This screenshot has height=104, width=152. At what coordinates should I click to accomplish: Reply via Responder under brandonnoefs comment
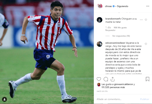coord(110,30)
